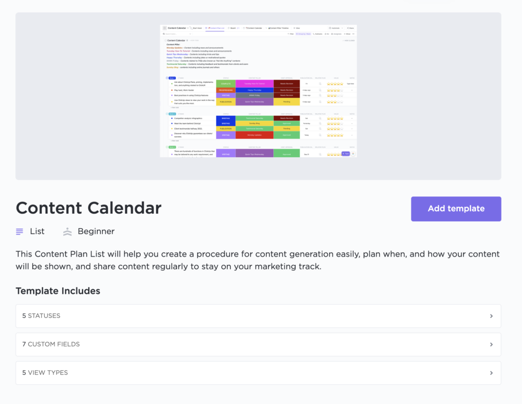
Task: Click the Subtasks icon in preview toolbar
Action: point(314,34)
